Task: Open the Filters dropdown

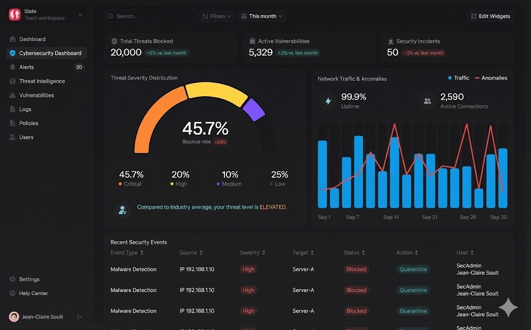Action: coord(216,16)
